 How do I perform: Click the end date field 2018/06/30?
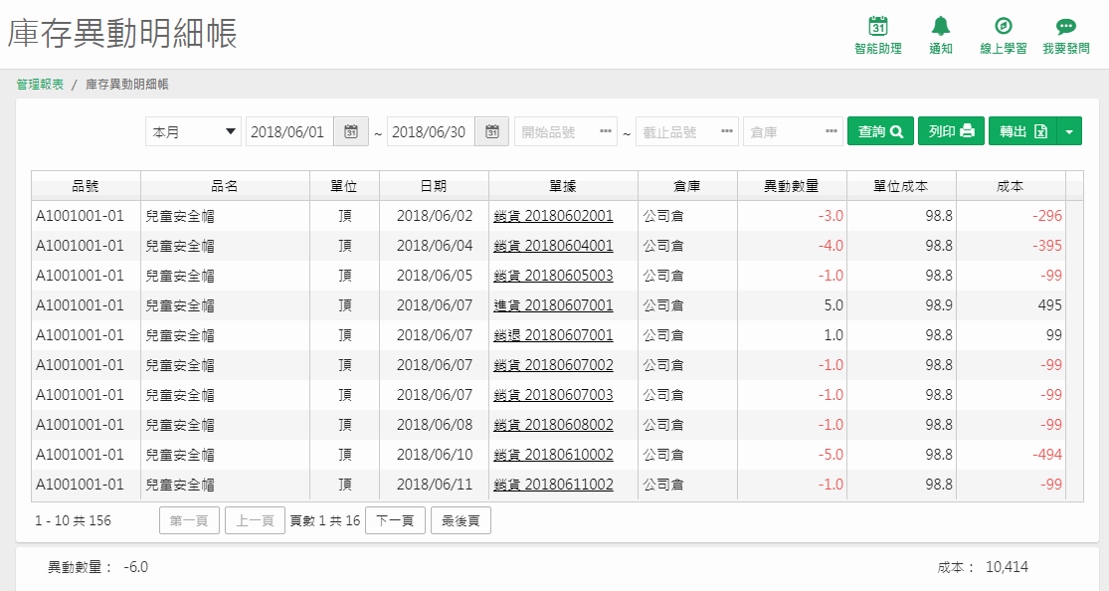click(x=431, y=131)
